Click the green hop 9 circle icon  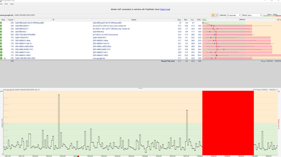[1, 46]
